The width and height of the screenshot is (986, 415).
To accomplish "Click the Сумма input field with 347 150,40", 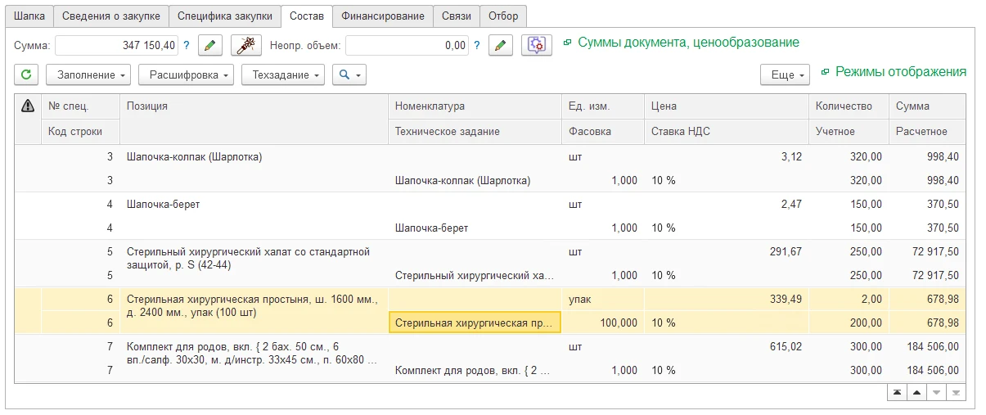I will click(117, 45).
